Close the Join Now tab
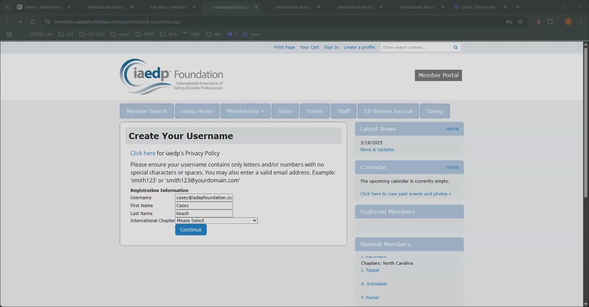This screenshot has height=307, width=589. [x=194, y=7]
